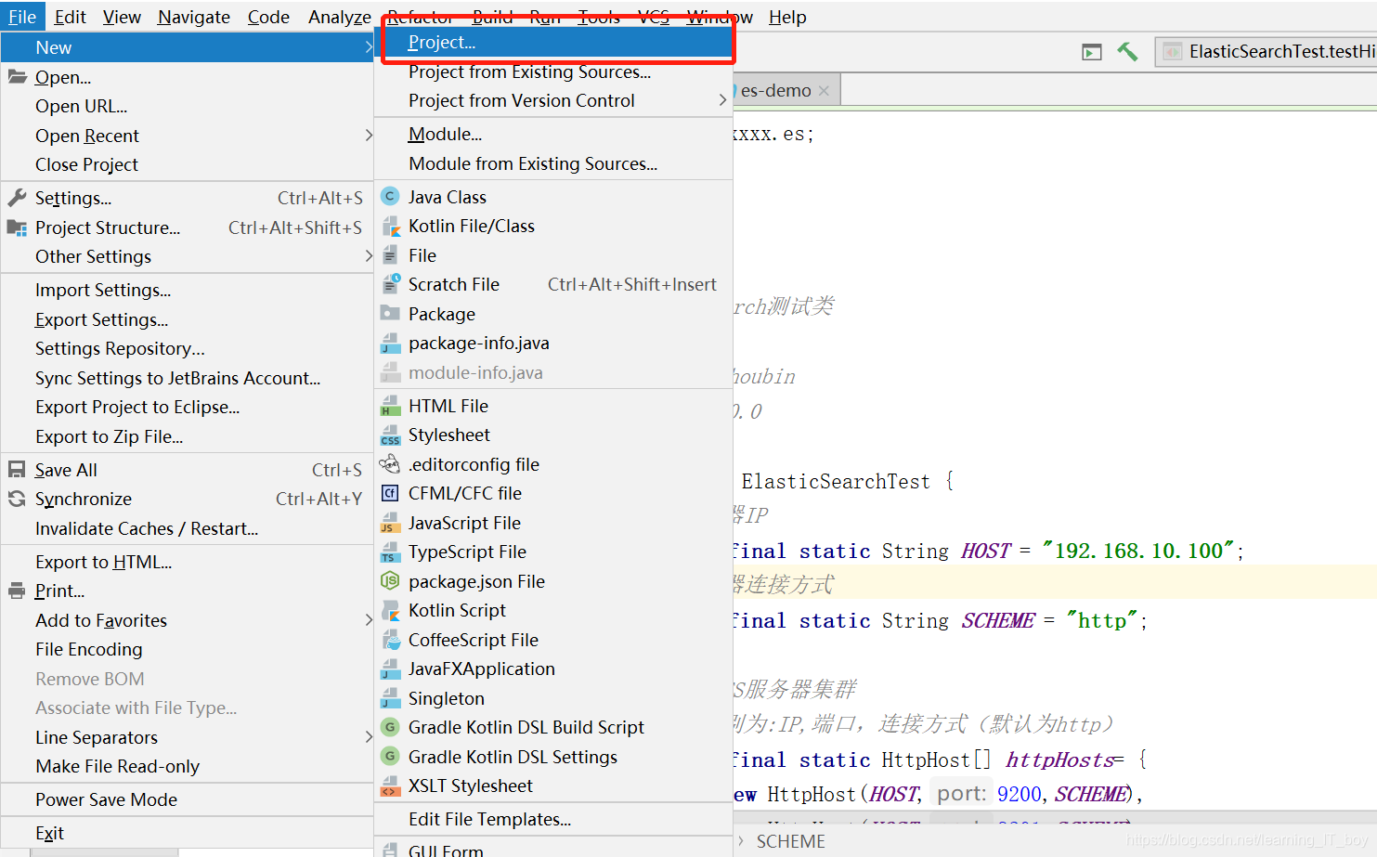
Task: Choose Export to Zip File...
Action: click(187, 436)
